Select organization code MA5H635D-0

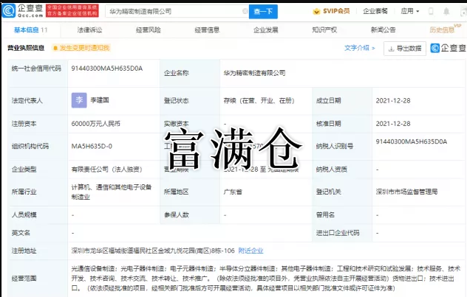(x=92, y=146)
